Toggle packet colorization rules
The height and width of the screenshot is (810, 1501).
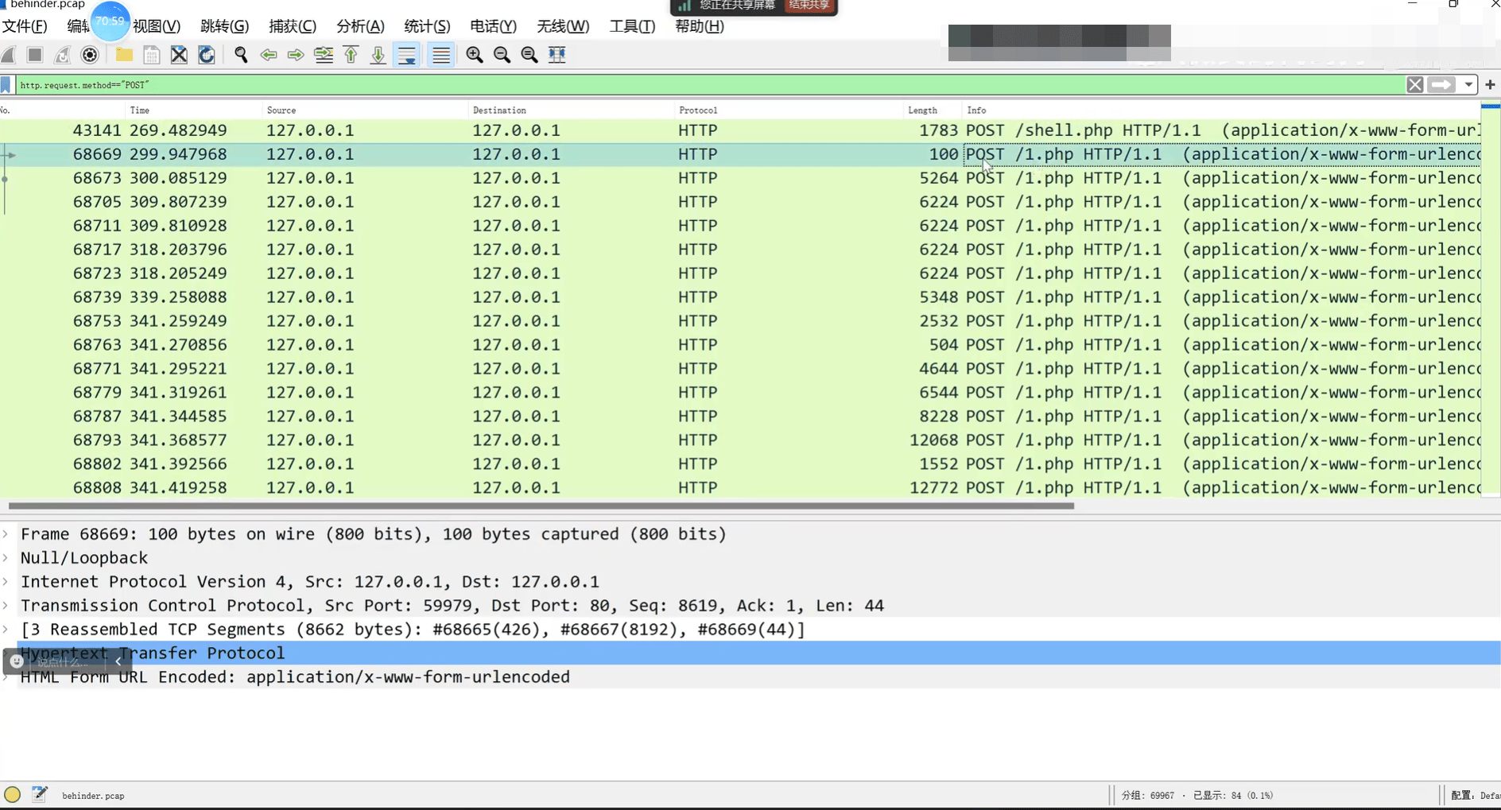pos(441,55)
